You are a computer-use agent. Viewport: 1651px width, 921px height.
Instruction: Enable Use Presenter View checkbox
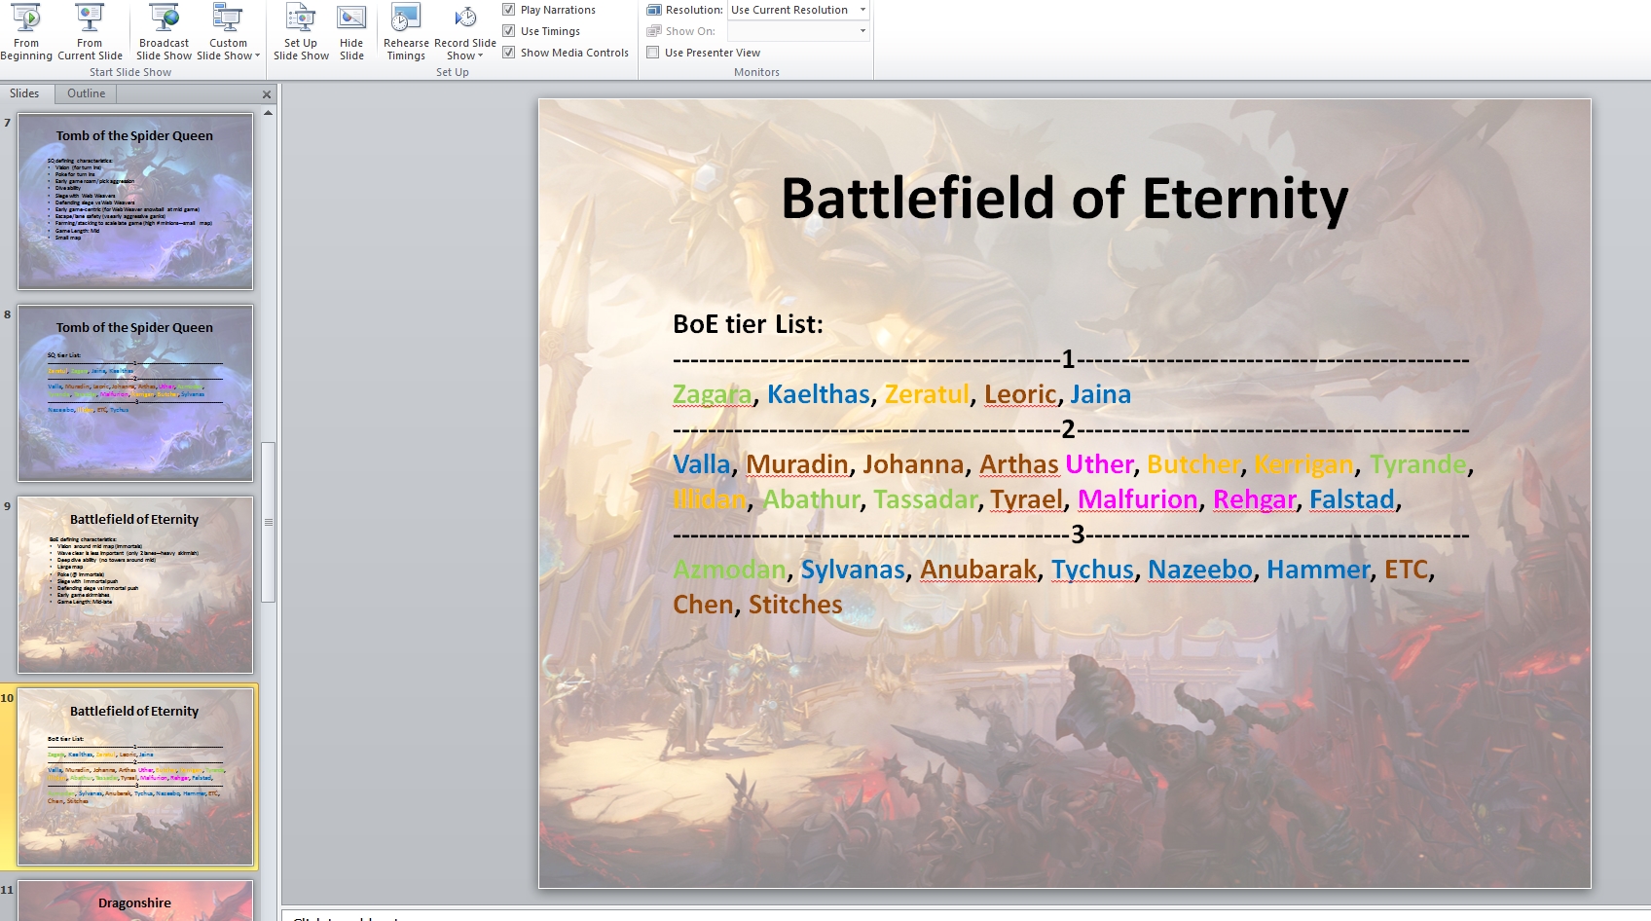pyautogui.click(x=653, y=53)
